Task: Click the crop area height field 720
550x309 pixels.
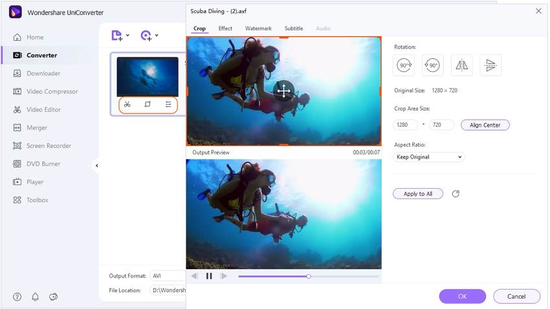Action: click(441, 125)
